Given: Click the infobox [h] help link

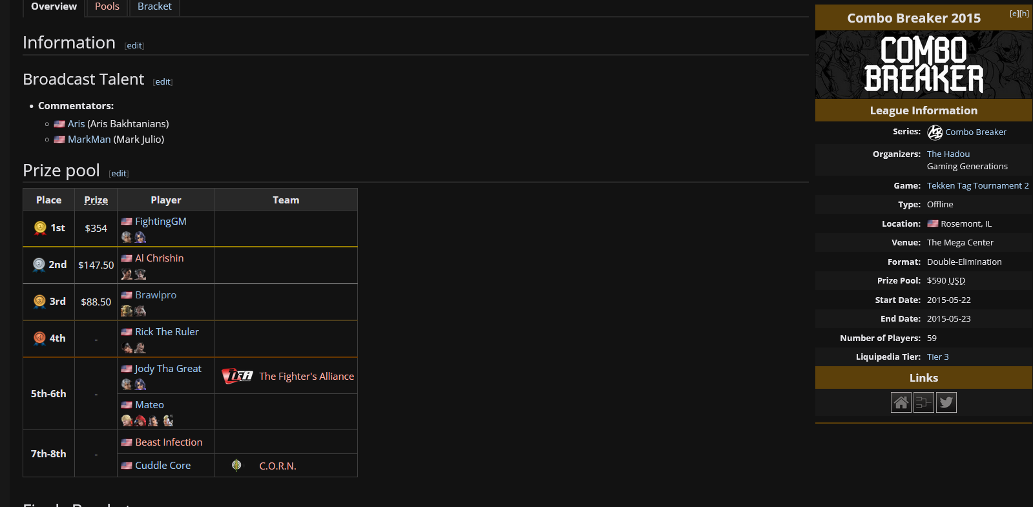Looking at the screenshot, I should [1024, 14].
